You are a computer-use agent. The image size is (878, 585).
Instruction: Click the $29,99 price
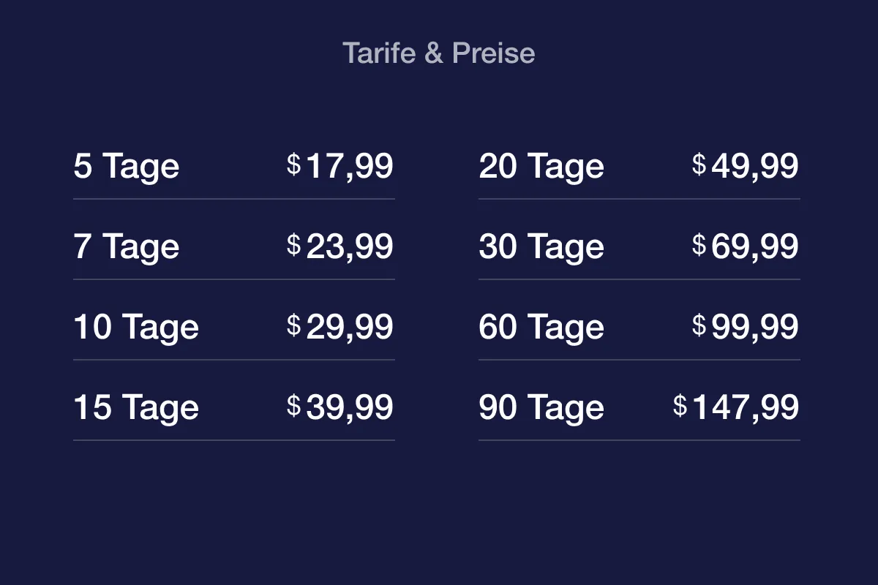340,327
